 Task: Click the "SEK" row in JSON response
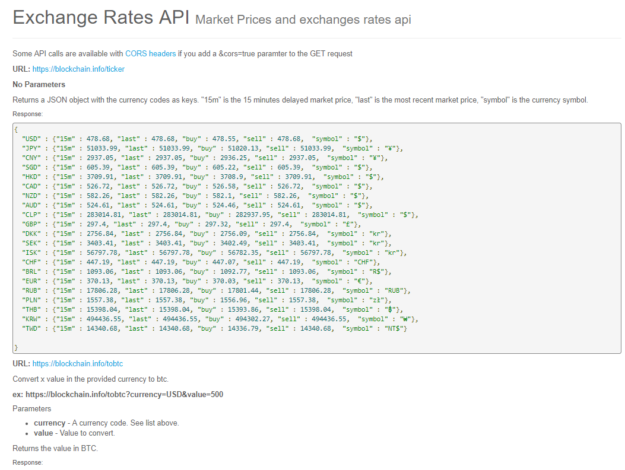click(207, 244)
